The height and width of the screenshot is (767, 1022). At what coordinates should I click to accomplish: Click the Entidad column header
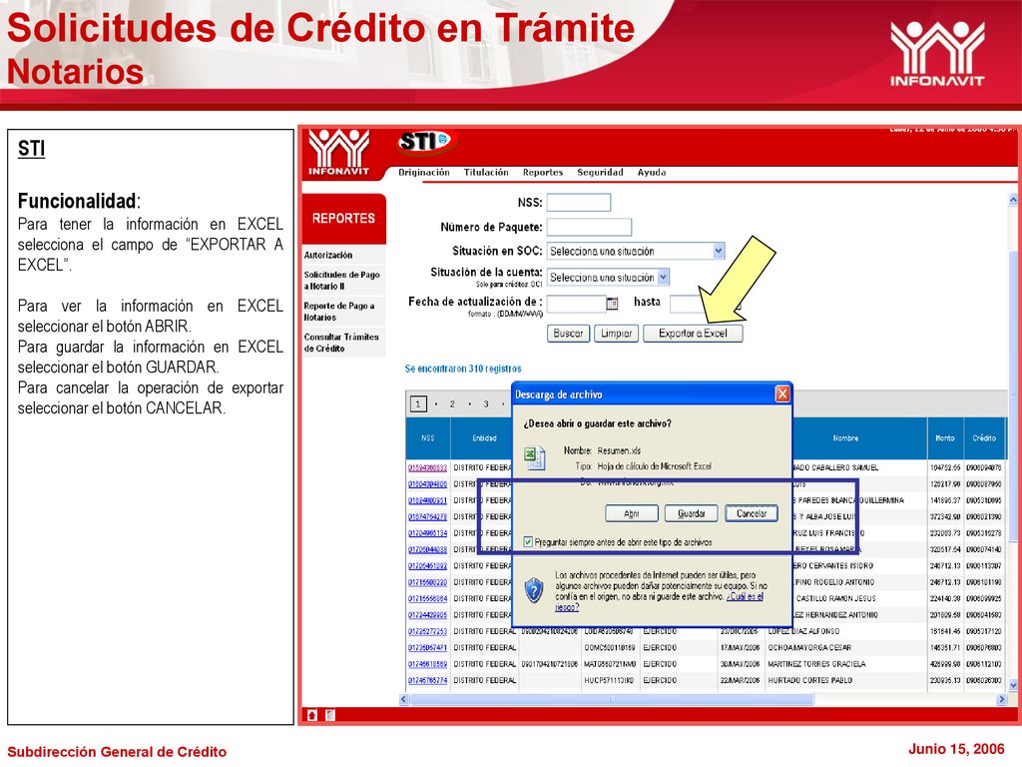[x=484, y=438]
